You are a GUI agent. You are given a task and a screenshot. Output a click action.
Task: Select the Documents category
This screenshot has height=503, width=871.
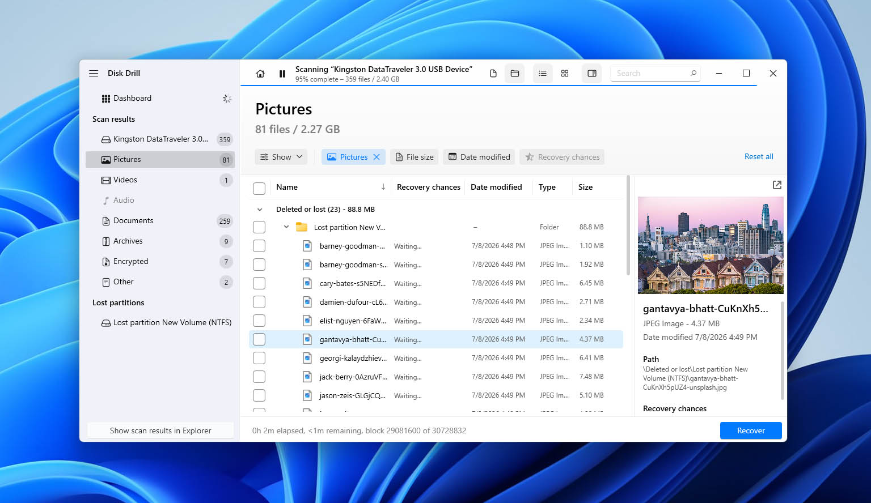[160, 220]
